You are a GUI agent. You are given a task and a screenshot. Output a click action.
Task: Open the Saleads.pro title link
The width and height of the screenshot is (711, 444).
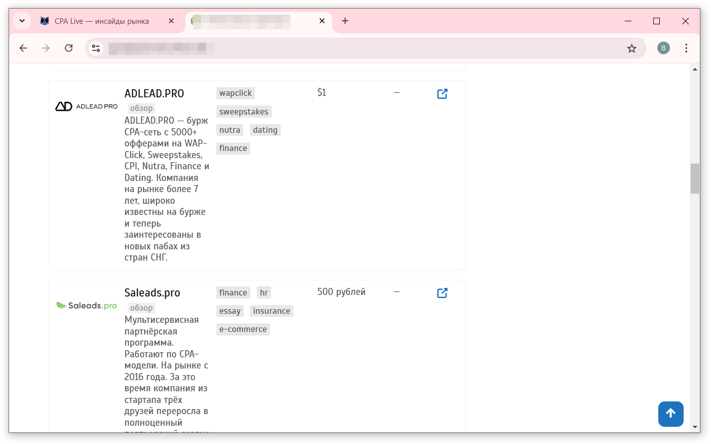pos(152,293)
